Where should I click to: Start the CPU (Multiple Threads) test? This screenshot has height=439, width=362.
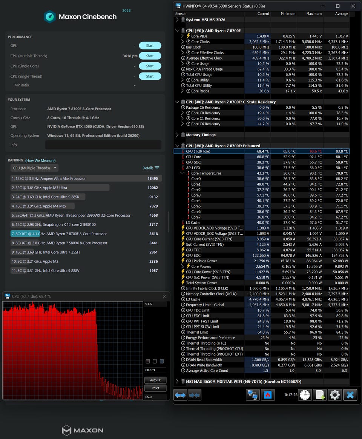(150, 56)
